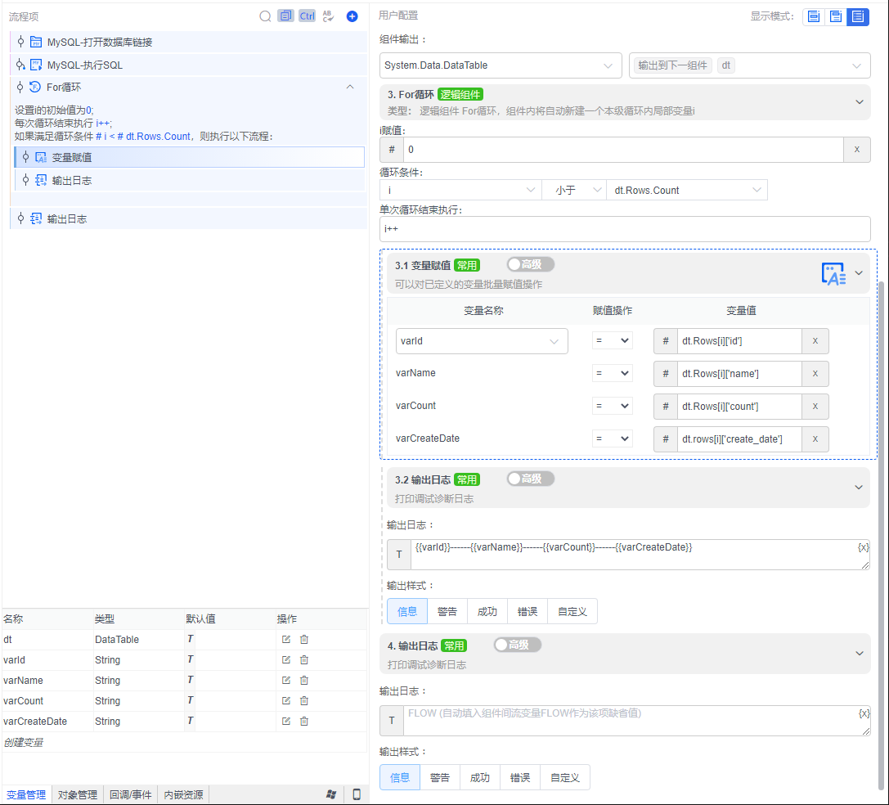Image resolution: width=889 pixels, height=805 pixels.
Task: Open the System.Data.DataTable output type dropdown
Action: click(501, 65)
